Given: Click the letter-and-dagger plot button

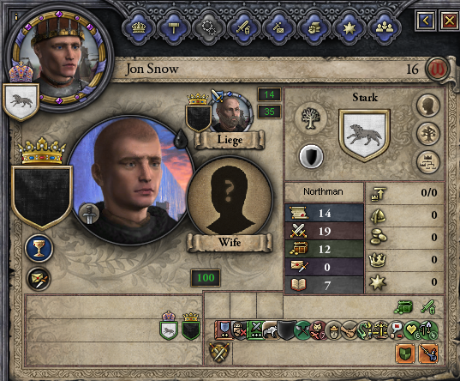Looking at the screenshot, I should click(39, 279).
